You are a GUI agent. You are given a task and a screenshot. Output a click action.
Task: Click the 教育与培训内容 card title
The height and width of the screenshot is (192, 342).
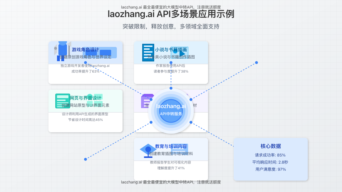(171, 146)
